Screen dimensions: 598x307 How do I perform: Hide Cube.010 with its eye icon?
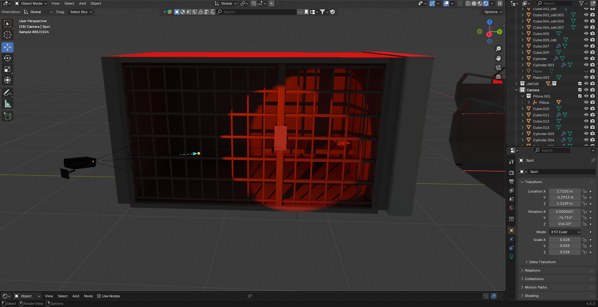point(586,109)
